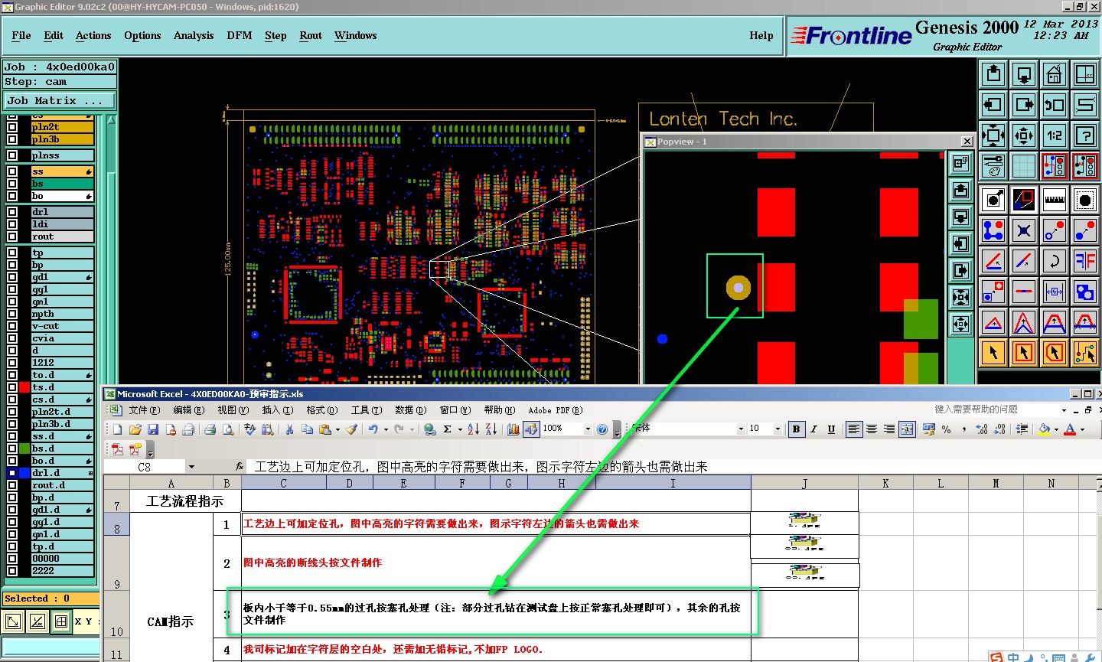Open the Excel zoom 100% dropdown
Viewport: 1102px width, 662px height.
click(x=588, y=429)
